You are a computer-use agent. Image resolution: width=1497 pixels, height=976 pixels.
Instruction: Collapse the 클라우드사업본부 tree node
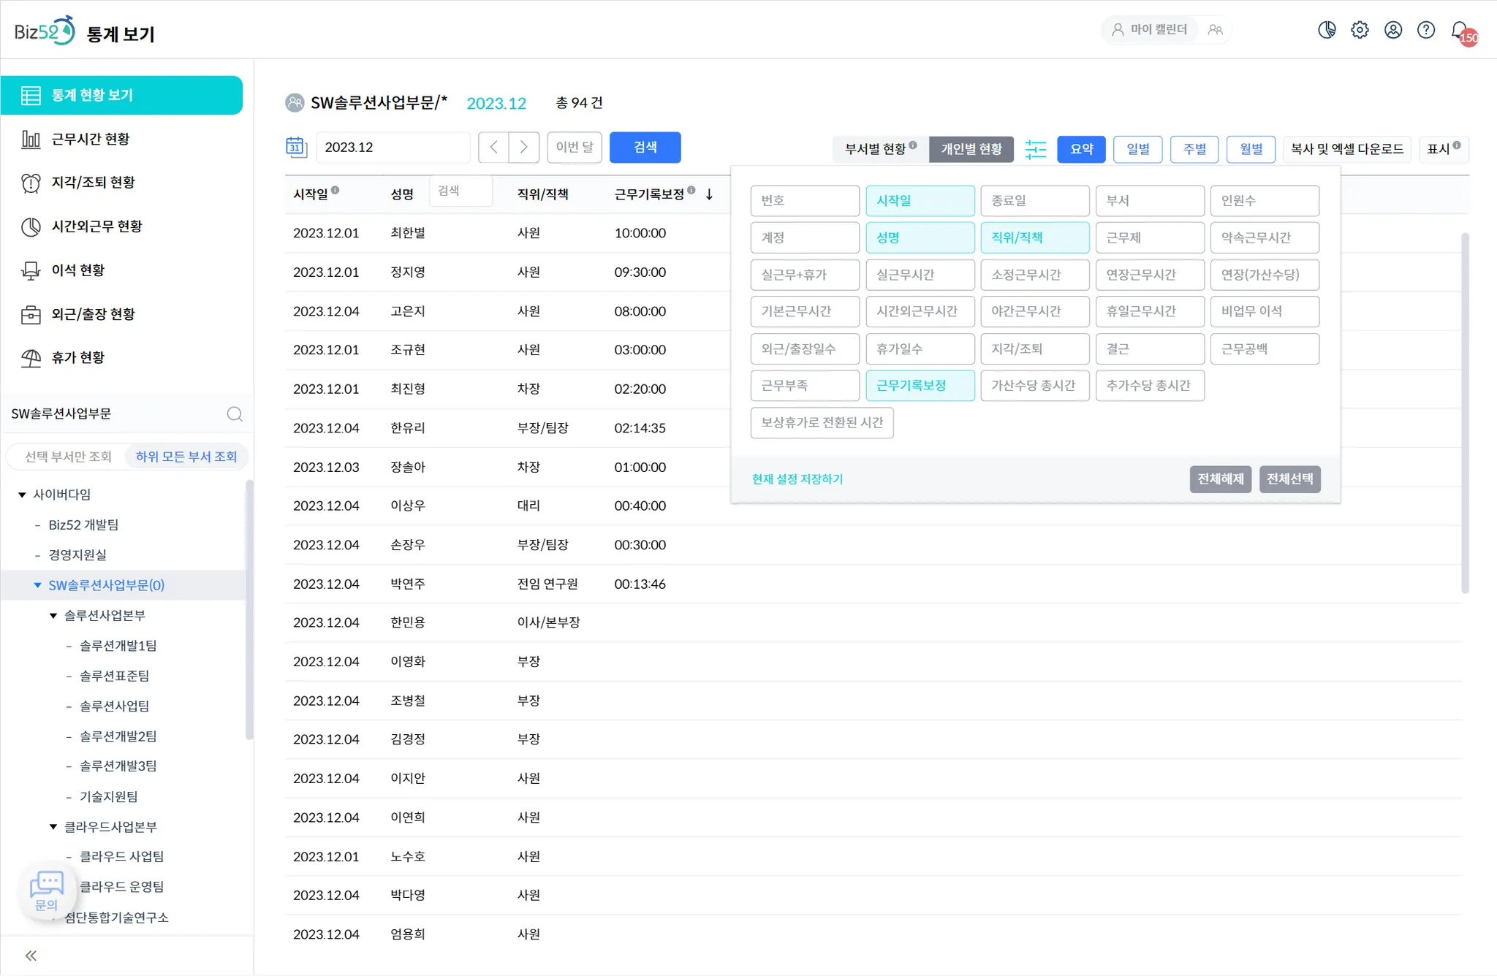tap(53, 827)
